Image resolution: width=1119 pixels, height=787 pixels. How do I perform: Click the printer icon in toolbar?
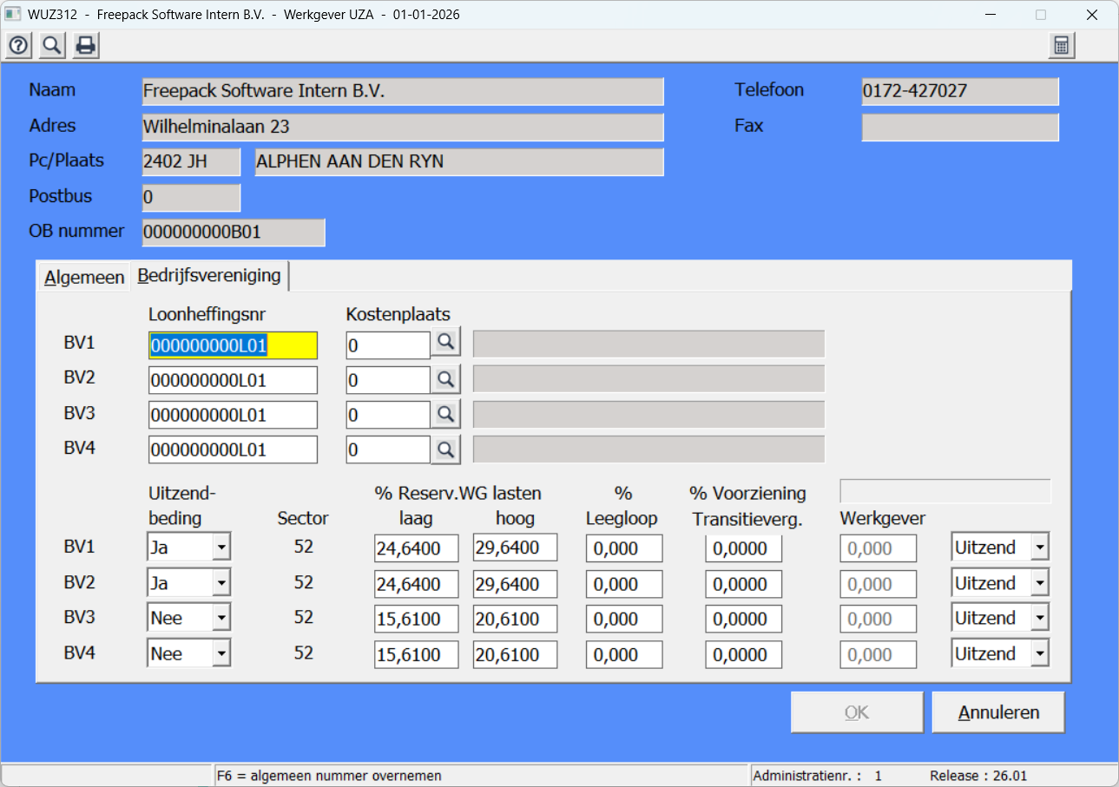pyautogui.click(x=85, y=46)
